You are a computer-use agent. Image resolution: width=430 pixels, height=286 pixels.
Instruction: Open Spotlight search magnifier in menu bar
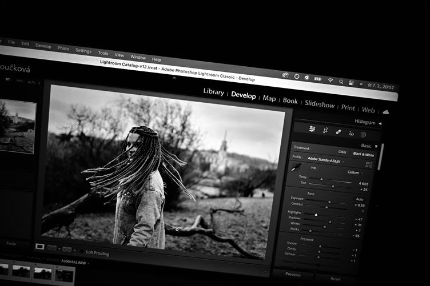(341, 82)
